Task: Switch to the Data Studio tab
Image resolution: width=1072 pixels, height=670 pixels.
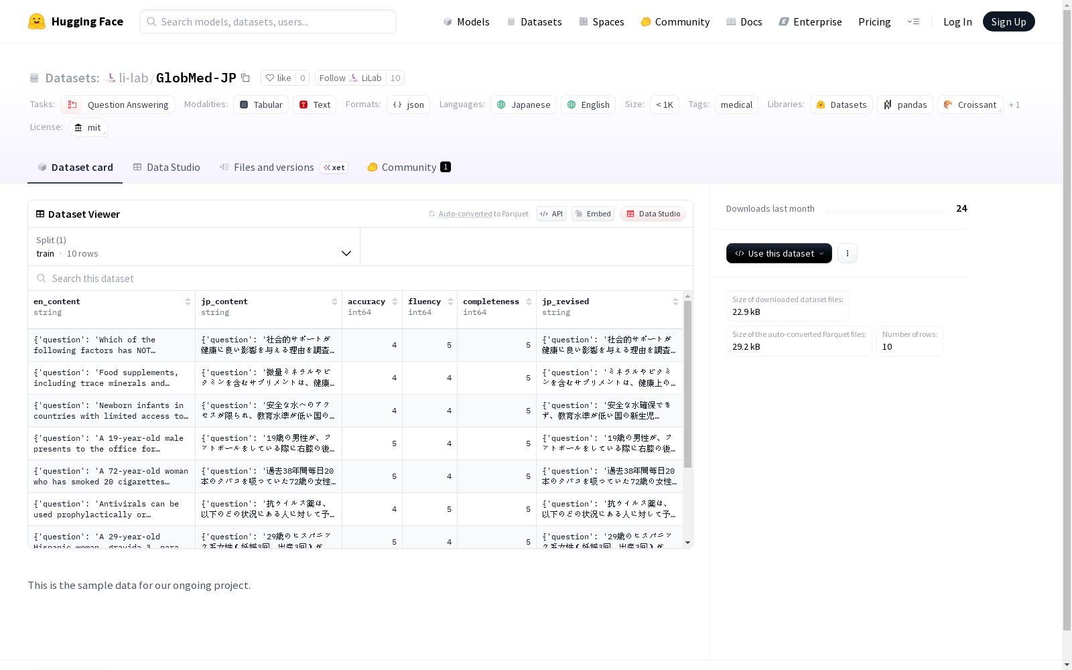Action: click(x=166, y=167)
